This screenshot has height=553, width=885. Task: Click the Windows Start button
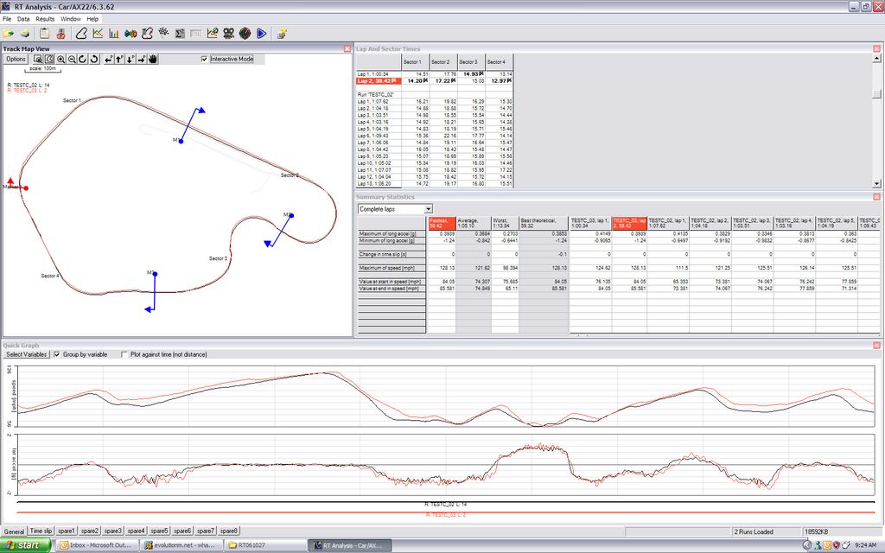coord(26,545)
